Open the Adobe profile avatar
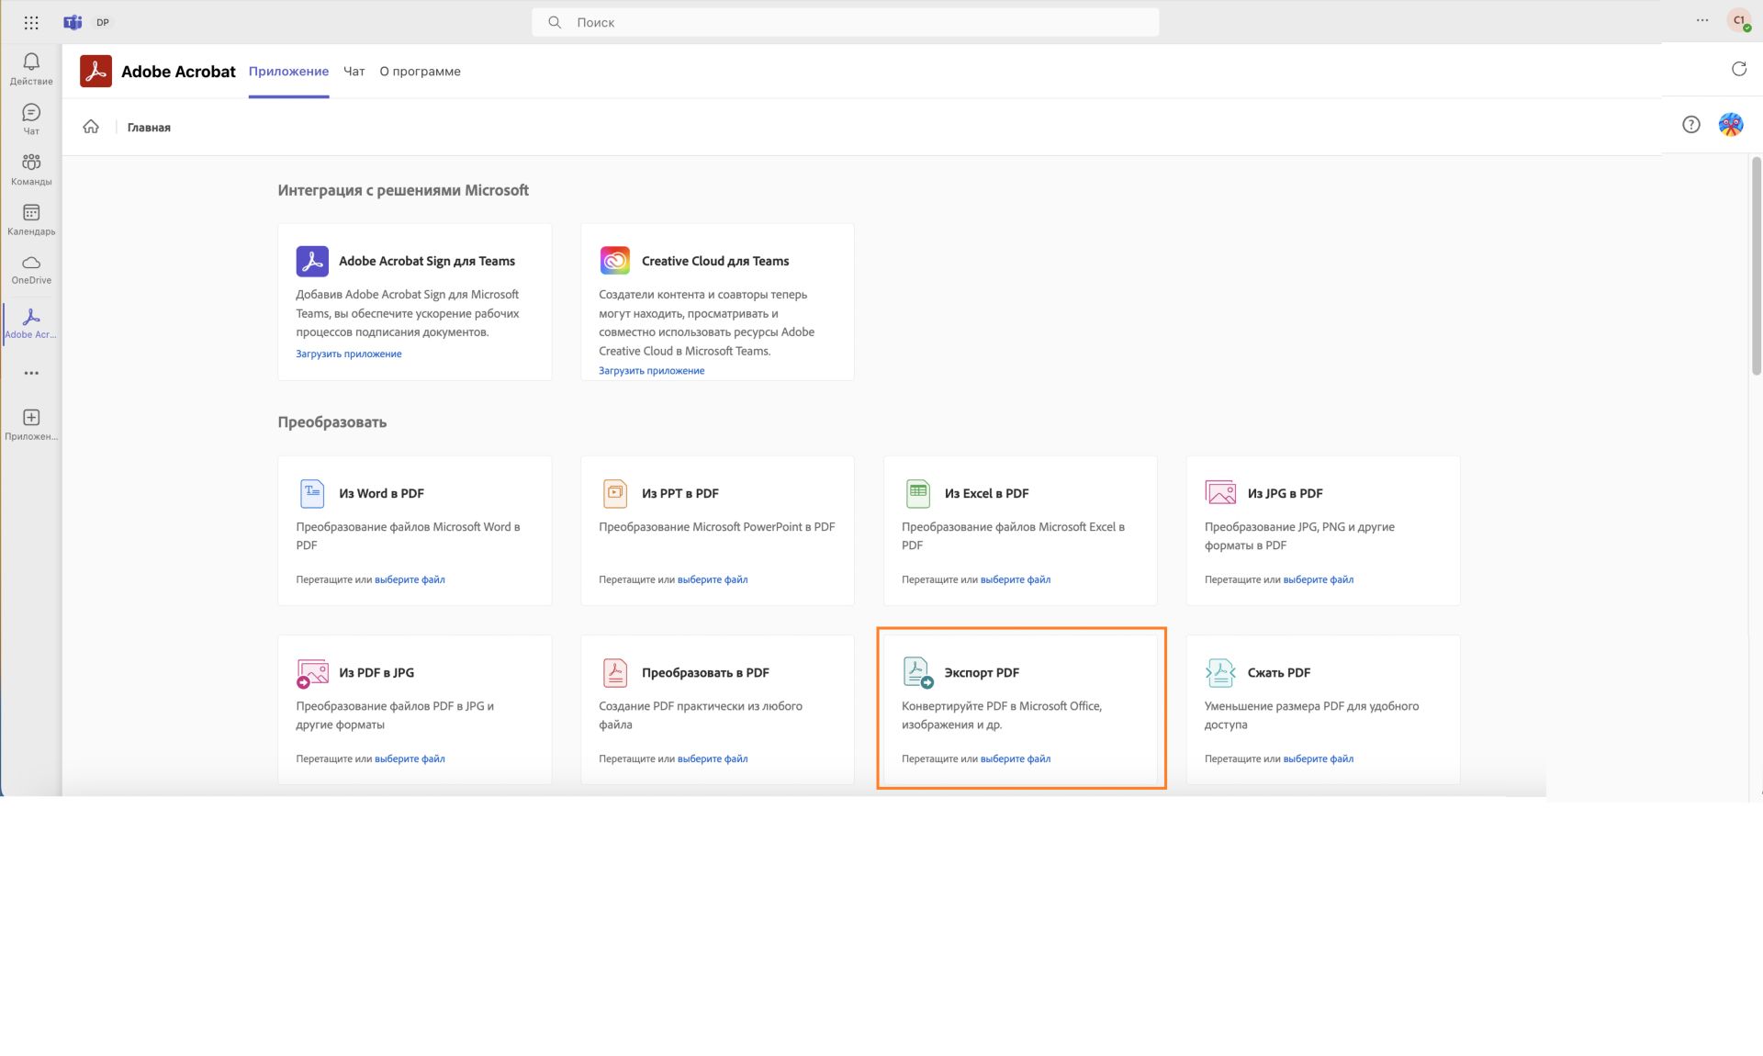 click(x=1730, y=124)
